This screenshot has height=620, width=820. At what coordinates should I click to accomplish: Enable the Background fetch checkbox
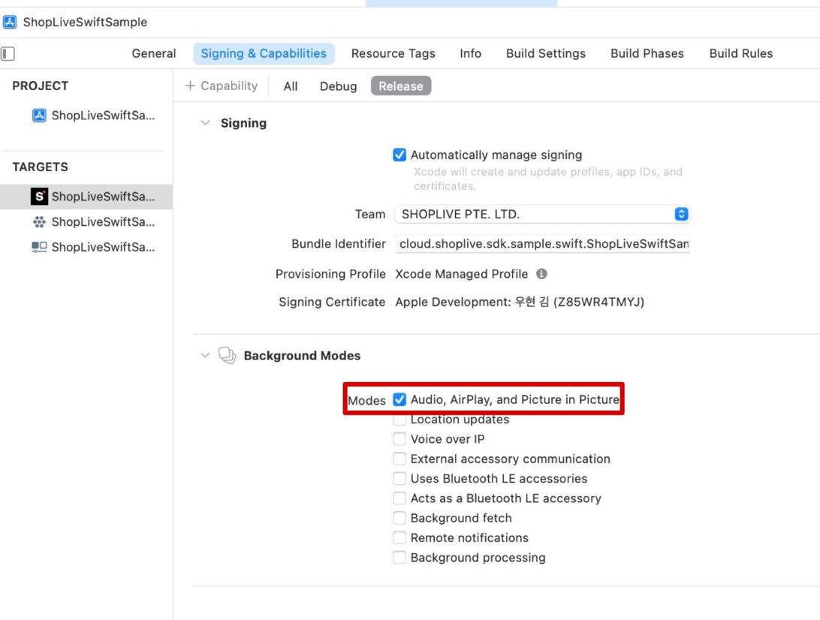(x=399, y=517)
